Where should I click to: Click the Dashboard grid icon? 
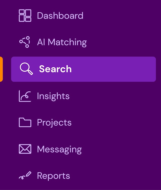point(25,16)
